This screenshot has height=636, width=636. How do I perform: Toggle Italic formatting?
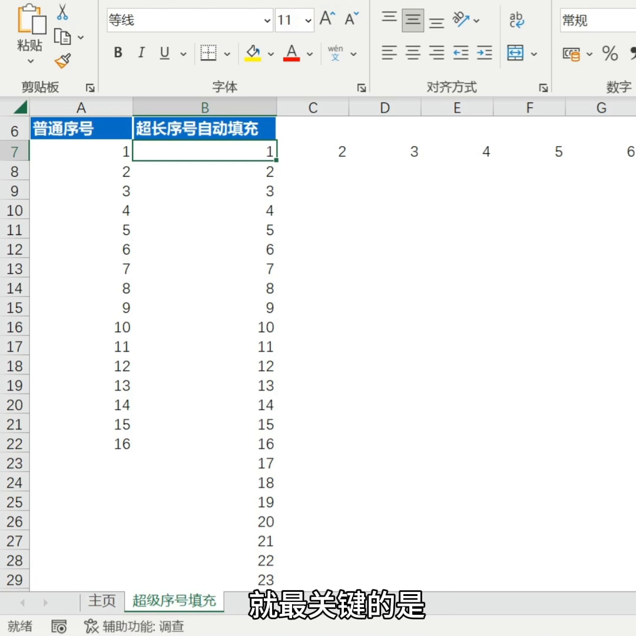pos(141,52)
